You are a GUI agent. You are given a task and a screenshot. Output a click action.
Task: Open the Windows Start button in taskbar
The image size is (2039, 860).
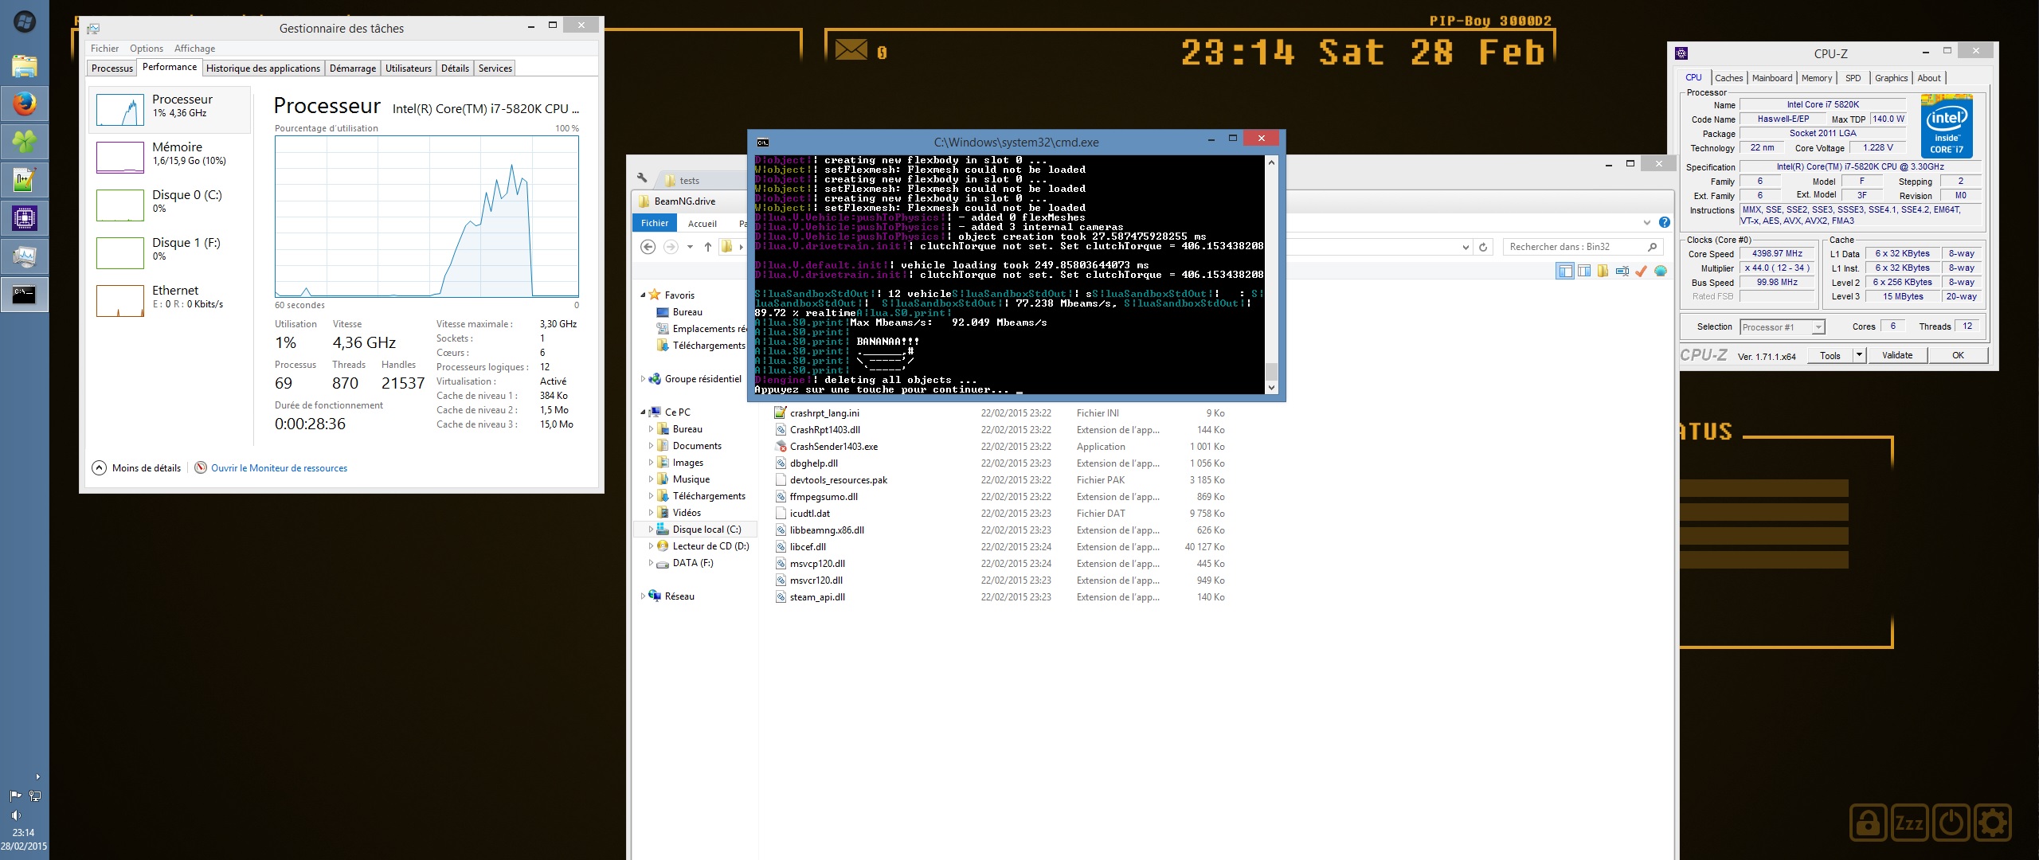click(x=24, y=21)
